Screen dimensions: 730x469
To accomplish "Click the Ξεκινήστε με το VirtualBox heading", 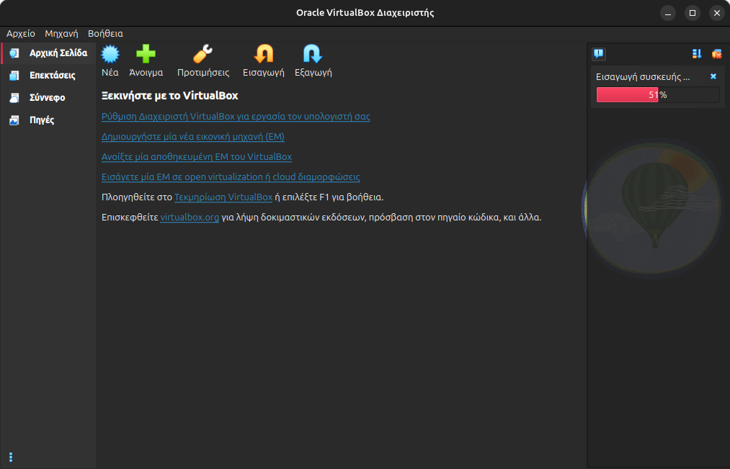I will pyautogui.click(x=170, y=96).
